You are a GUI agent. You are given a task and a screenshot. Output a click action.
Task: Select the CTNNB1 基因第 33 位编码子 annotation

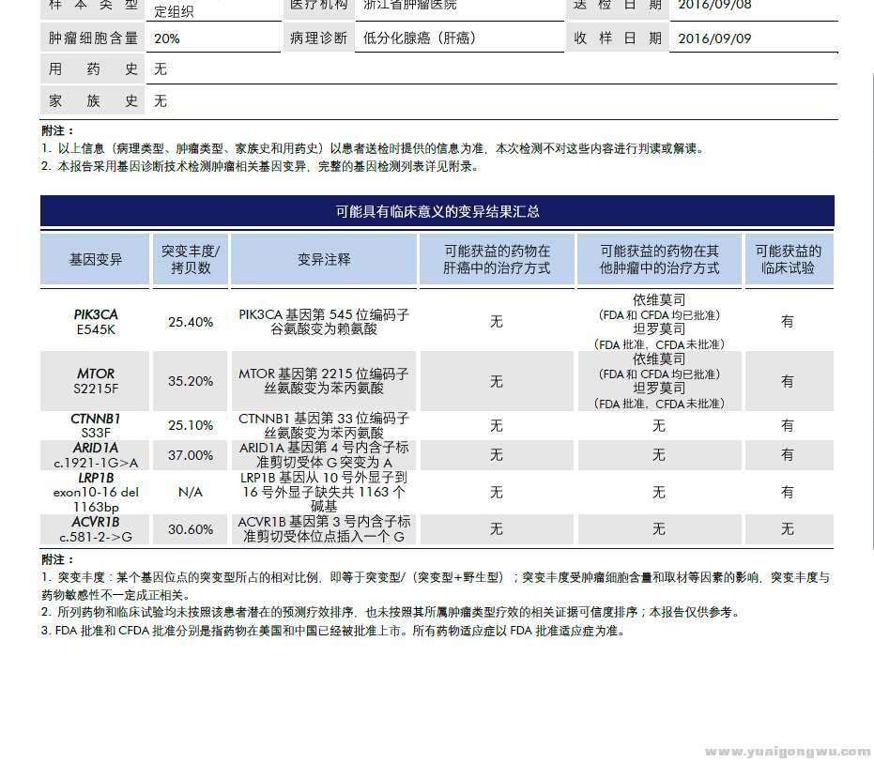[324, 425]
